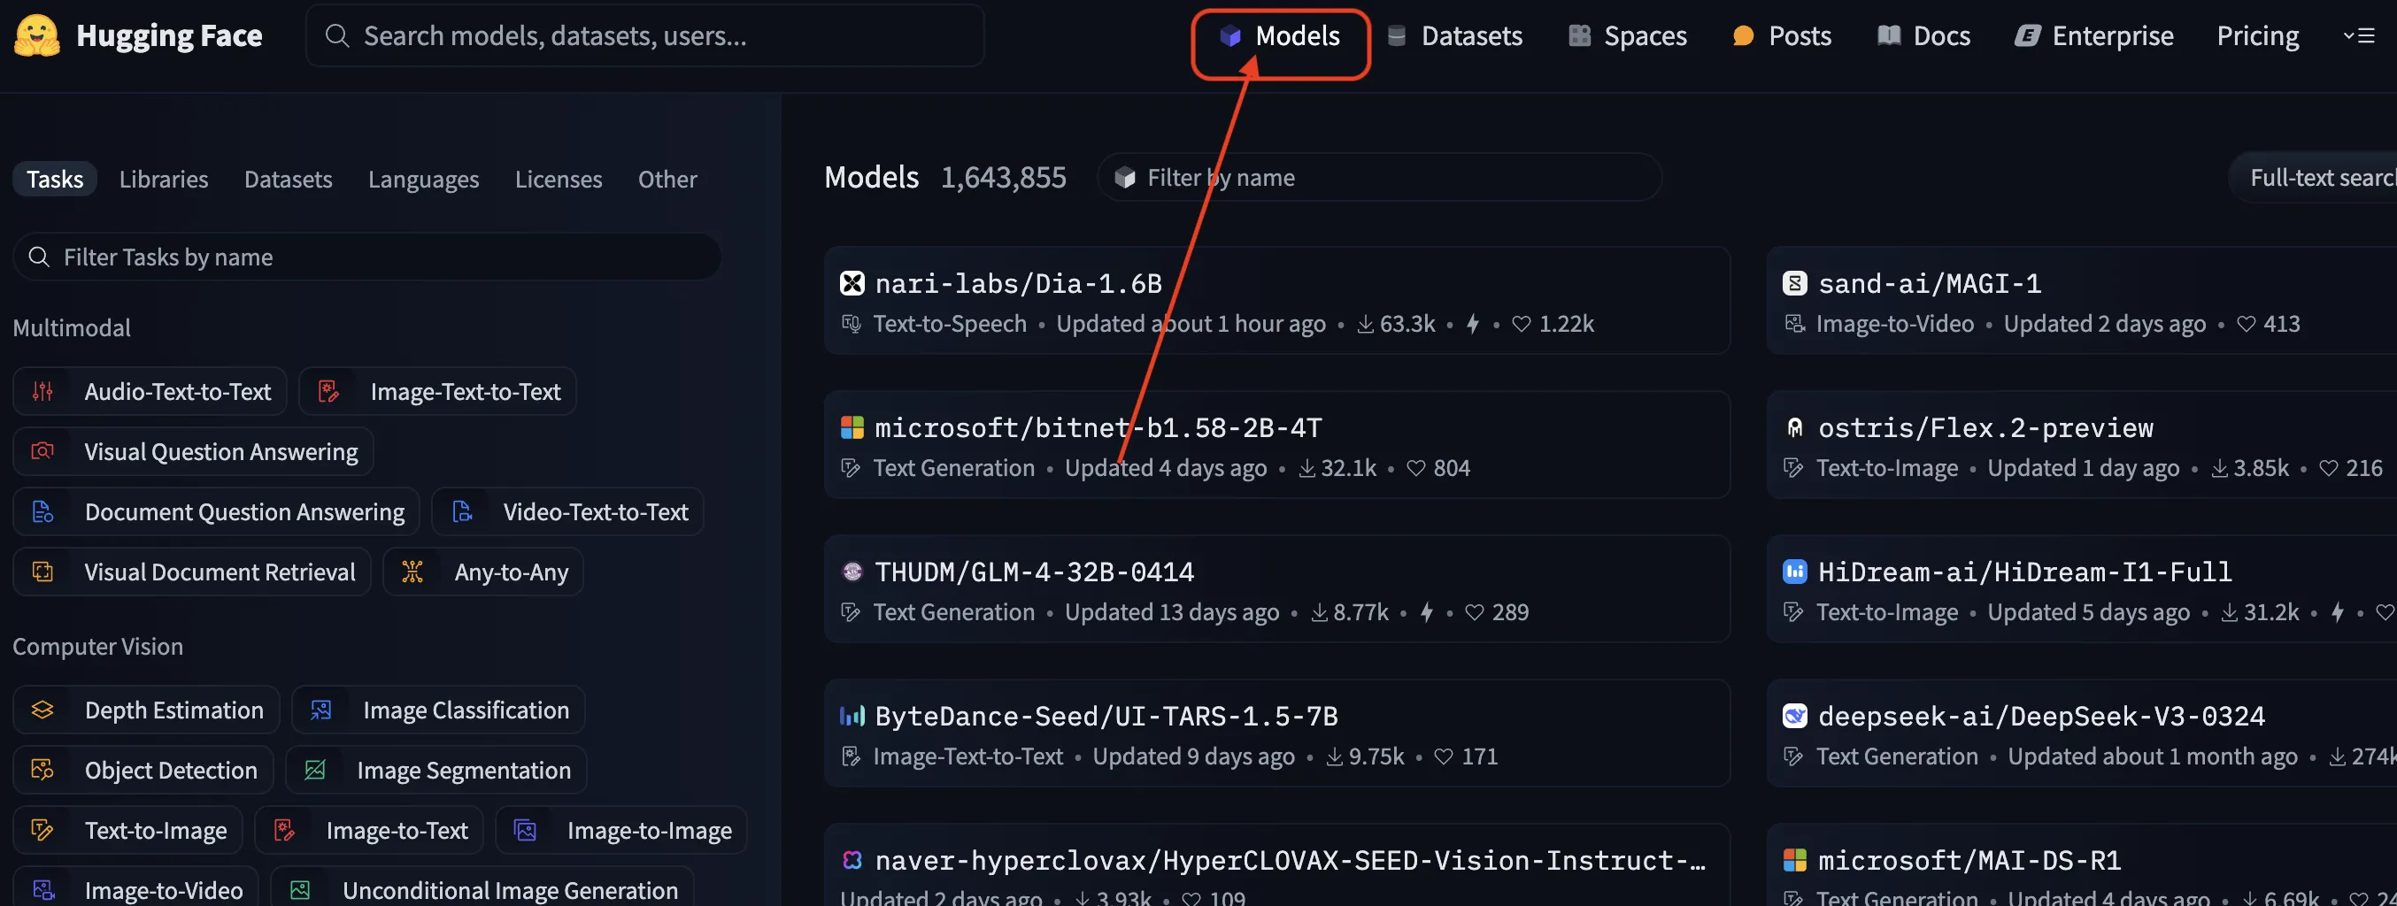The image size is (2397, 906).
Task: Open the sand-ai/MAGI-1 model
Action: 2083,300
